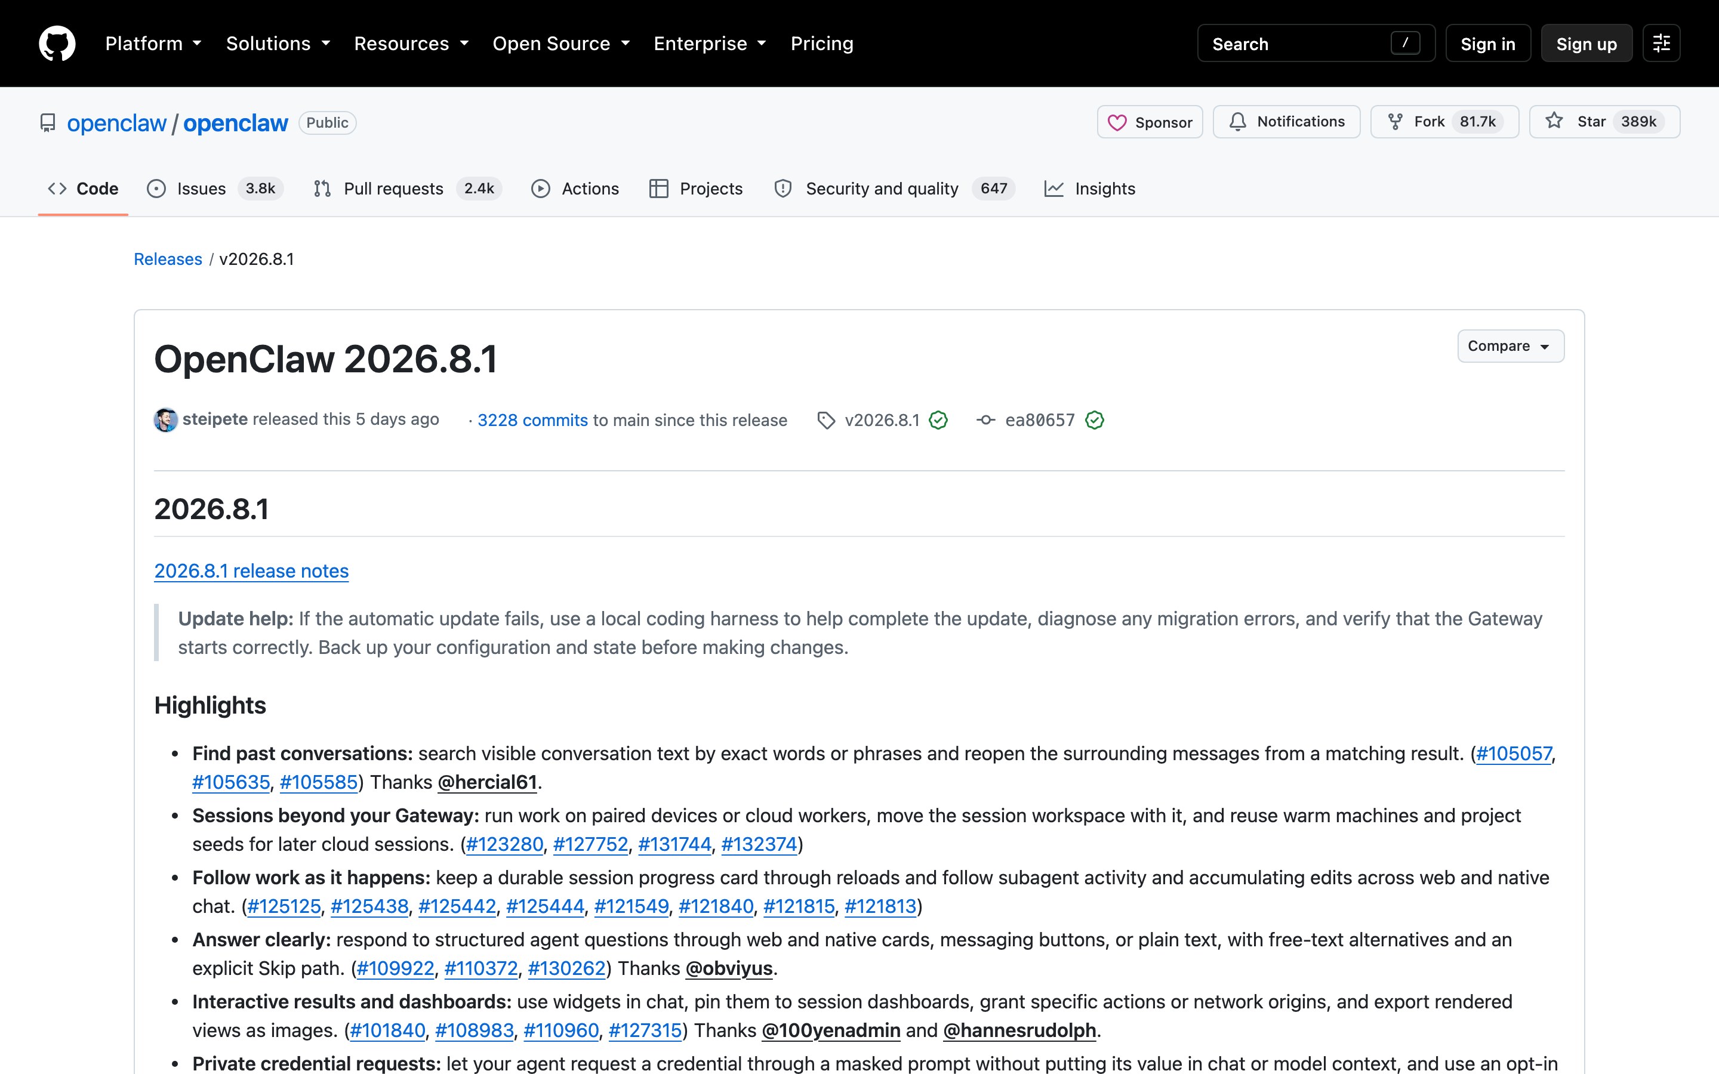Screen dimensions: 1719x1074
Task: Click the slash shortcut key hint
Action: coord(1404,42)
